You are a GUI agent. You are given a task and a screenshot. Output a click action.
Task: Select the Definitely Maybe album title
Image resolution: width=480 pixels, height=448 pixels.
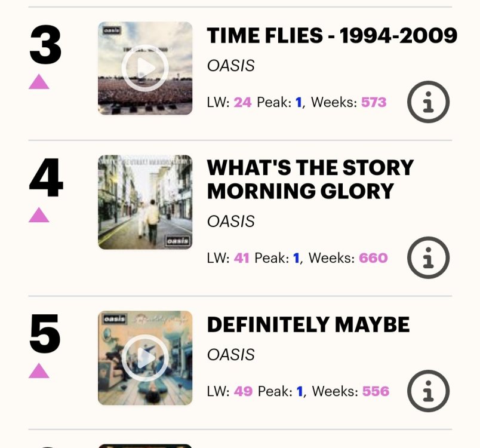[x=308, y=324]
